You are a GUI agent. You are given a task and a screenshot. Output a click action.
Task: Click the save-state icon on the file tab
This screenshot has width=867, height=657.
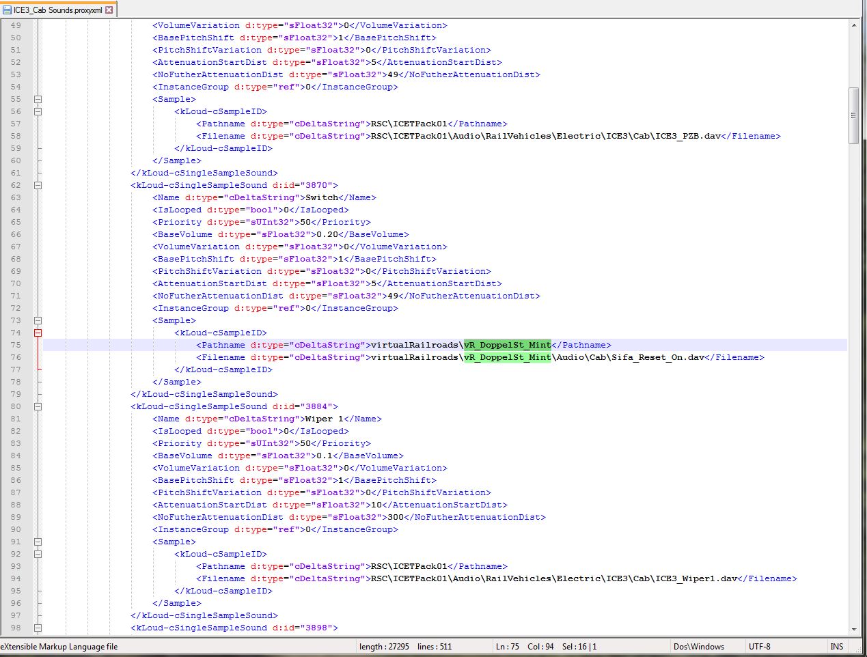click(7, 10)
